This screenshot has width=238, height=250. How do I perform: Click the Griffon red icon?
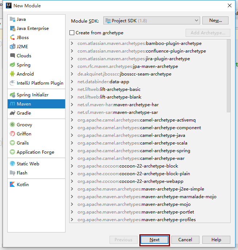coord(12,134)
